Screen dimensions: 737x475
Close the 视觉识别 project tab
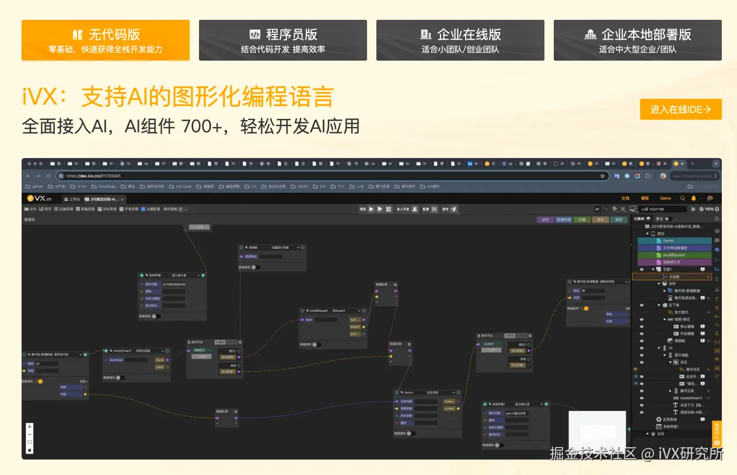tap(122, 199)
